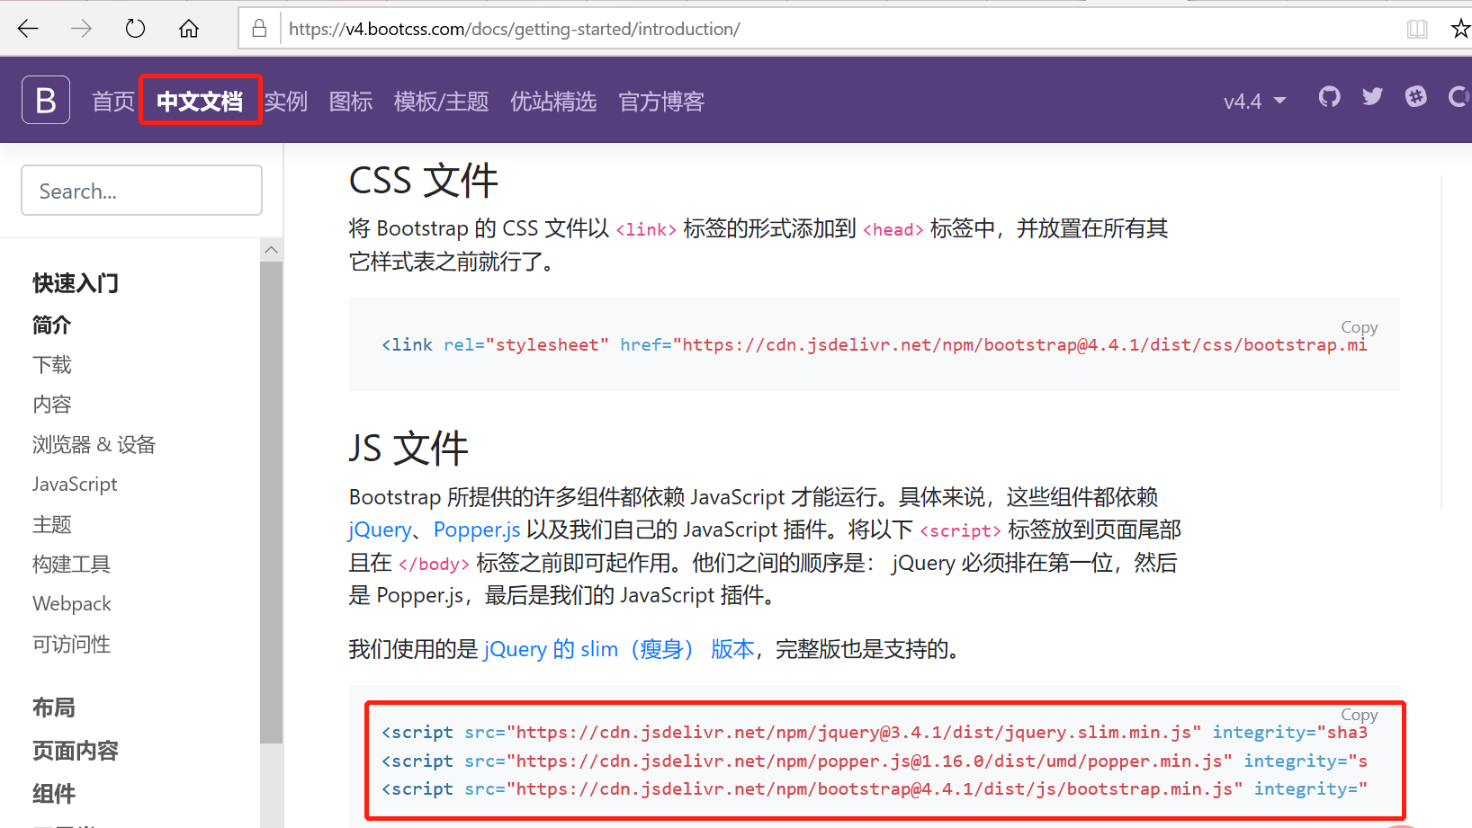Expand 布局 sidebar section
Viewport: 1472px width, 828px height.
pos(54,708)
